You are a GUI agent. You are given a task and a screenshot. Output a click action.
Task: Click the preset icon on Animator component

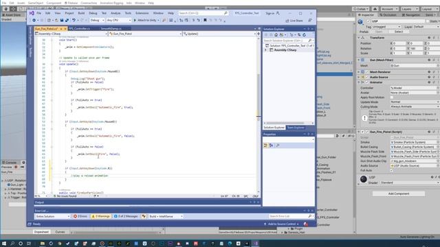coord(434,82)
